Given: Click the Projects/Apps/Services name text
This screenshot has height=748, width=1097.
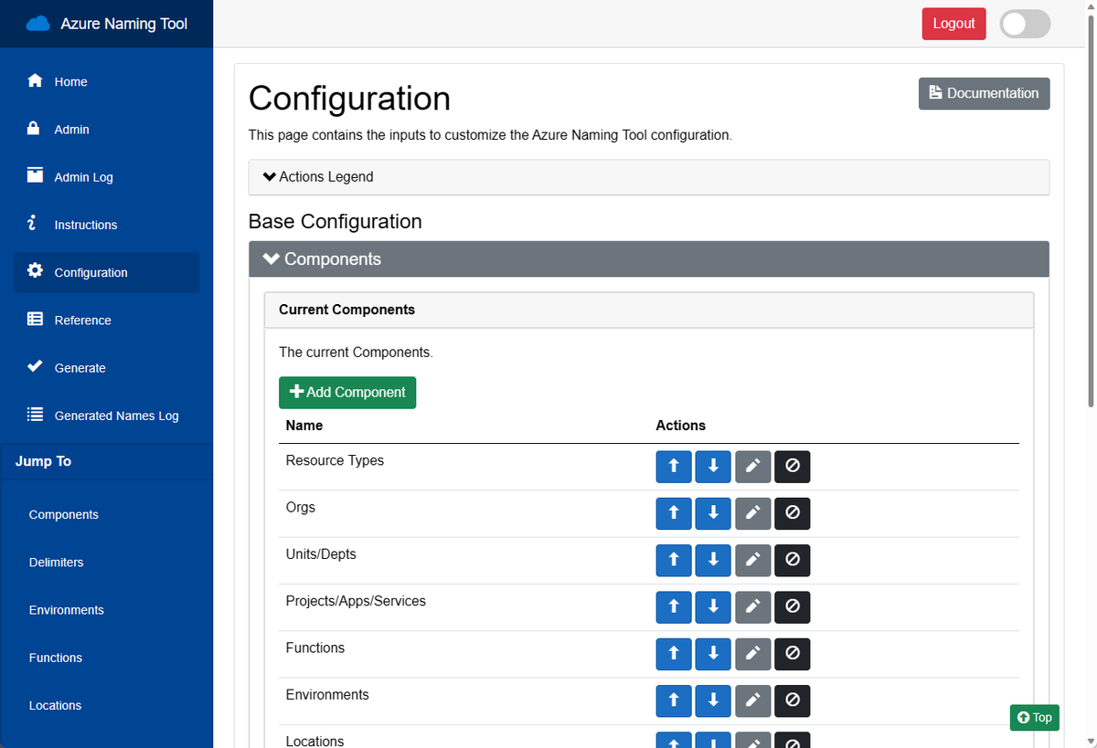Looking at the screenshot, I should [x=356, y=601].
